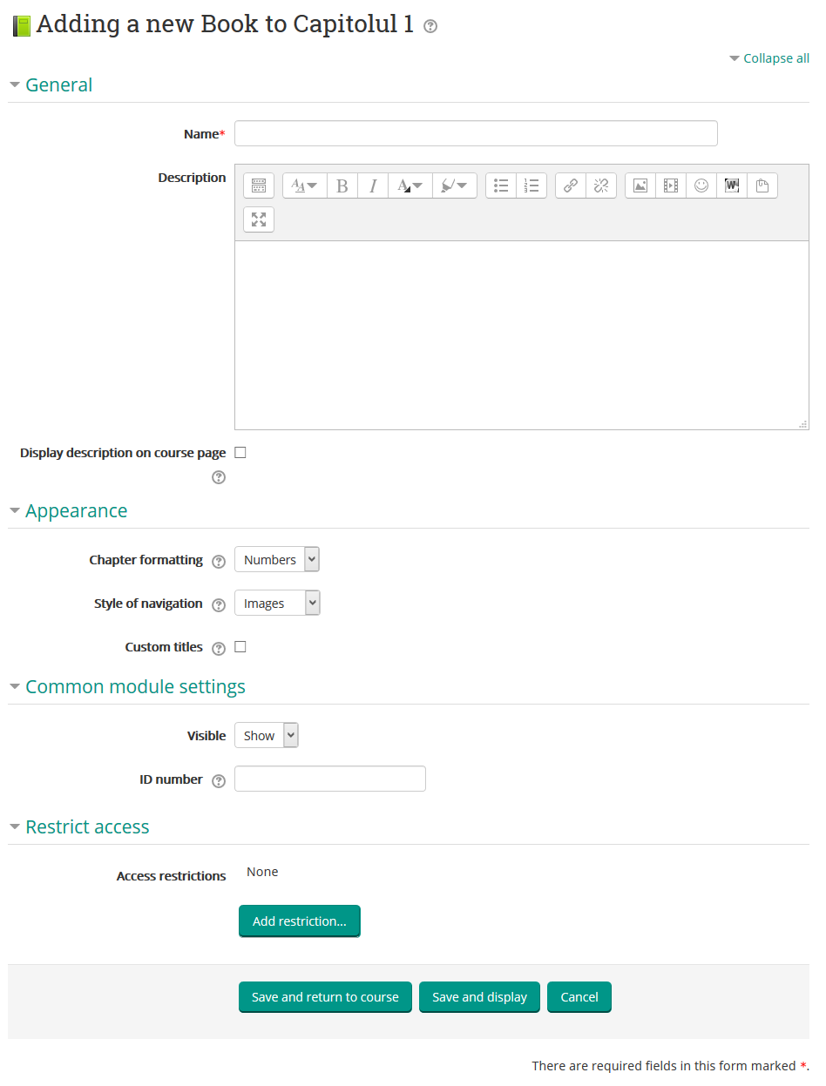The width and height of the screenshot is (826, 1086).
Task: Open the emoticon picker
Action: tap(701, 185)
